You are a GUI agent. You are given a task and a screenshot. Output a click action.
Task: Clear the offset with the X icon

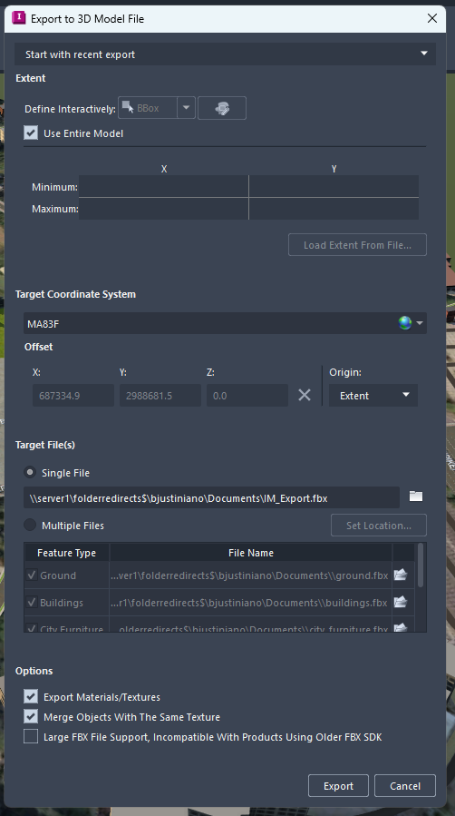(305, 395)
